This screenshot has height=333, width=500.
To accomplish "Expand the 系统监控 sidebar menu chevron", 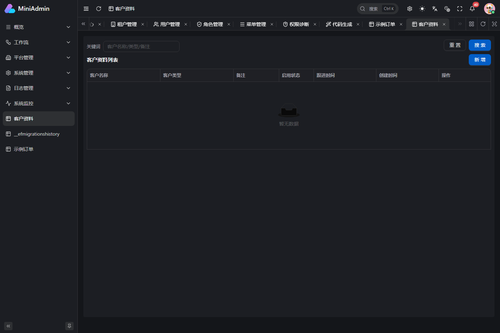I will point(68,103).
